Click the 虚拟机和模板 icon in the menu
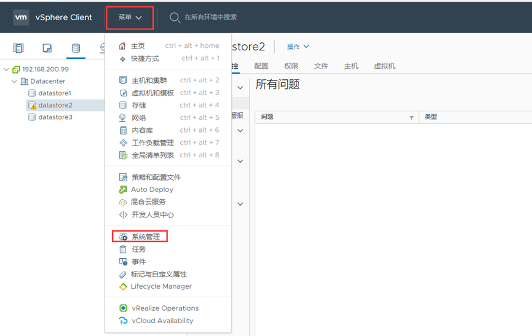This screenshot has height=336, width=532. point(124,93)
